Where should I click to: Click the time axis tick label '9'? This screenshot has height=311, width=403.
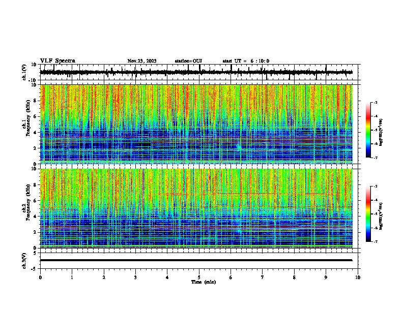pyautogui.click(x=326, y=277)
